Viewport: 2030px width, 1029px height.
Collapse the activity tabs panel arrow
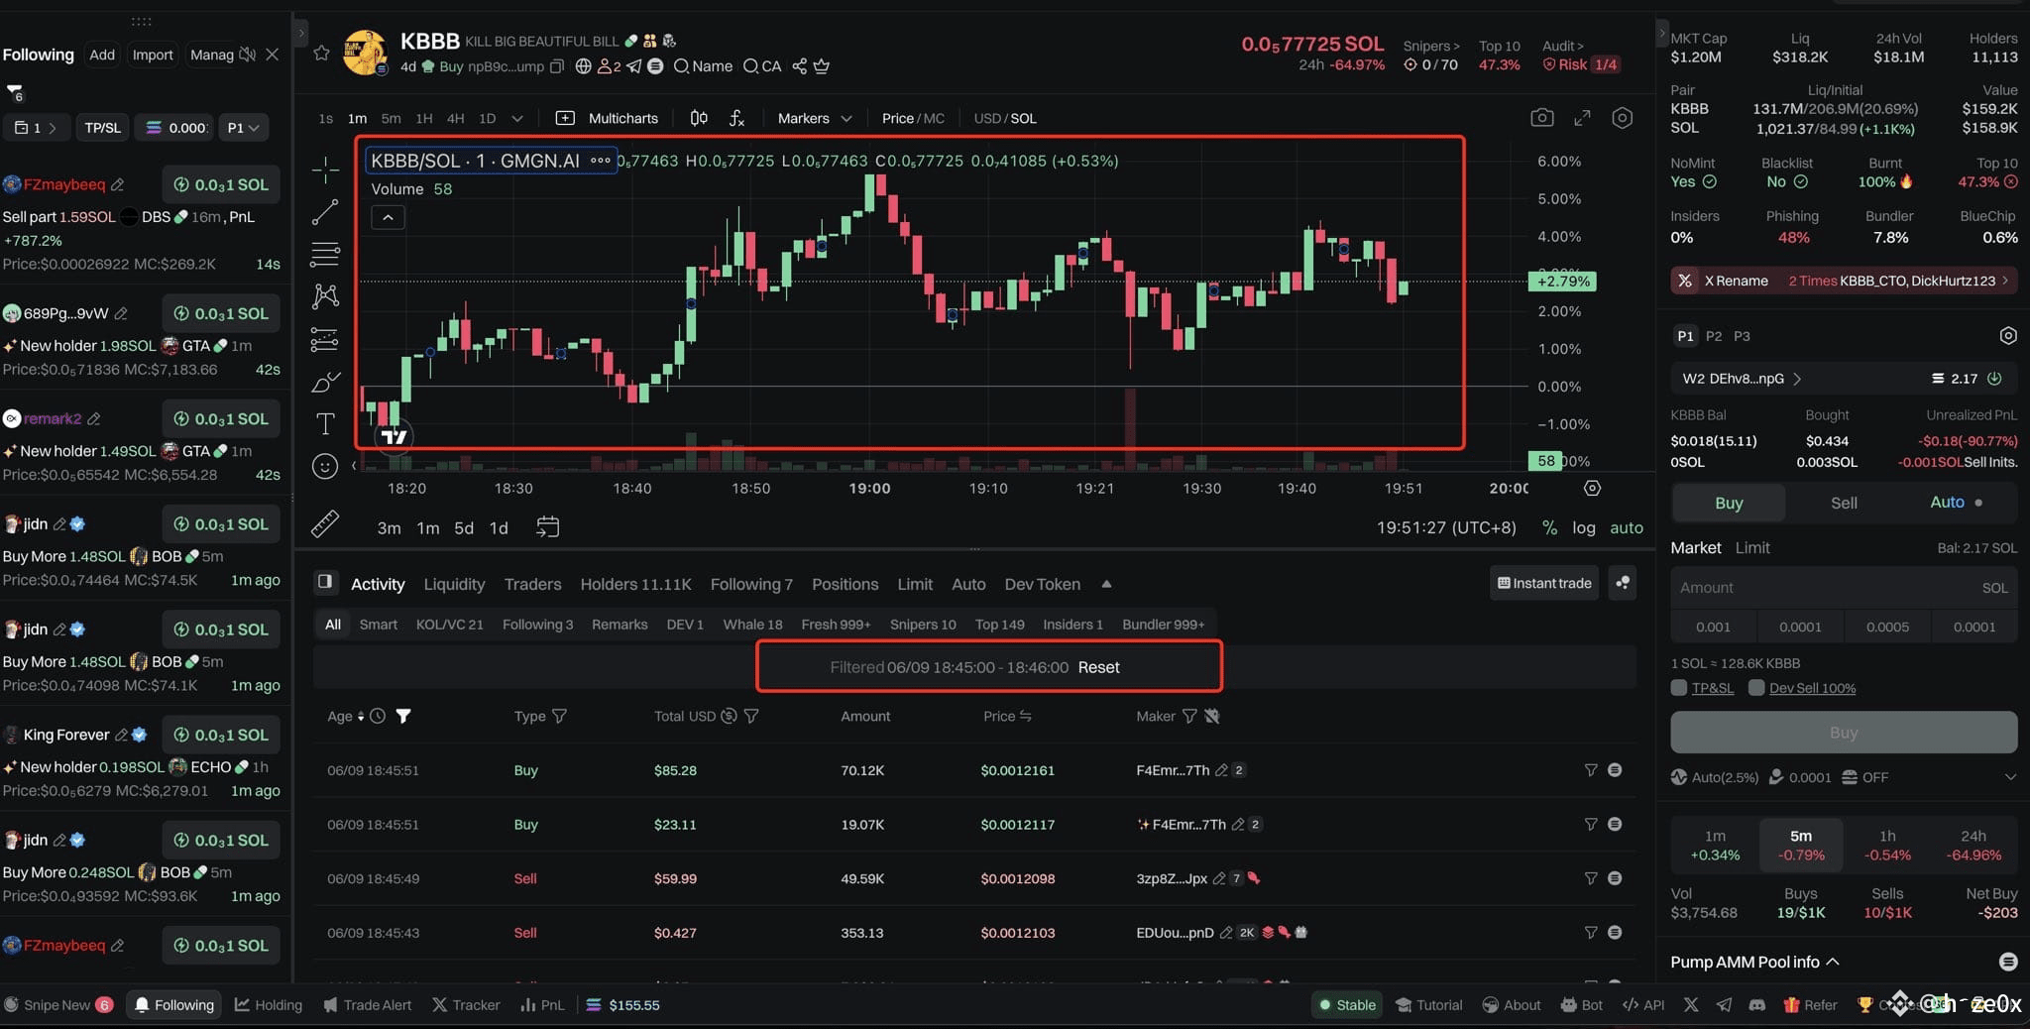tap(1106, 584)
